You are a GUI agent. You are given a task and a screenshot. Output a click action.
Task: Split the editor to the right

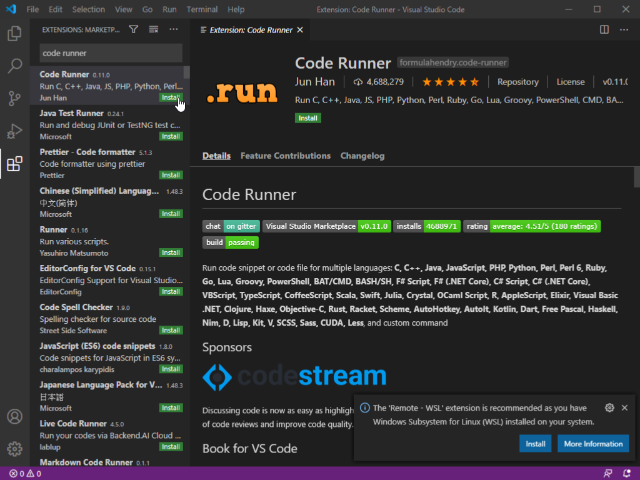(x=604, y=29)
